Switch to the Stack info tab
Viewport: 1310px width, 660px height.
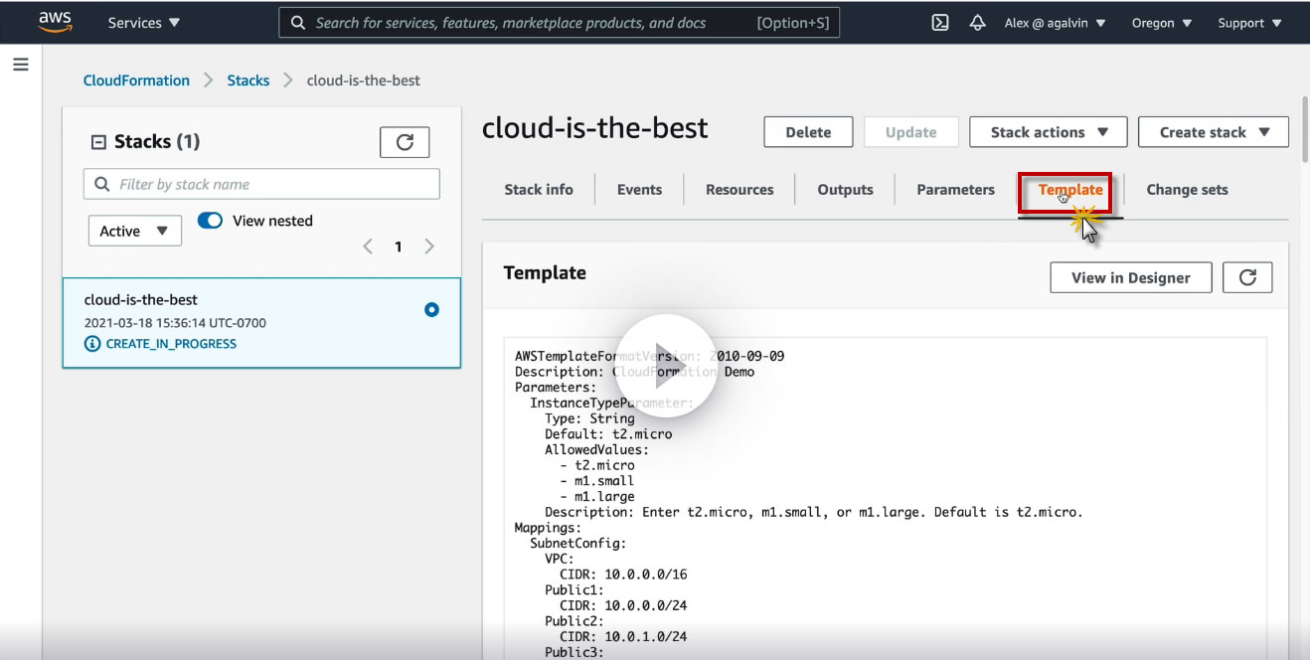539,190
